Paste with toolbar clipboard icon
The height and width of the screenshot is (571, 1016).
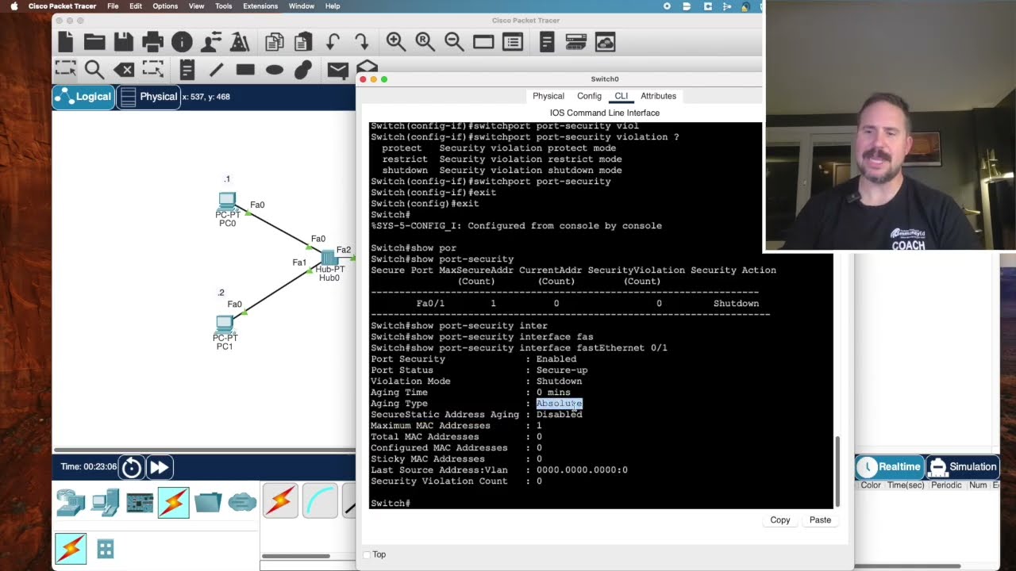tap(303, 42)
